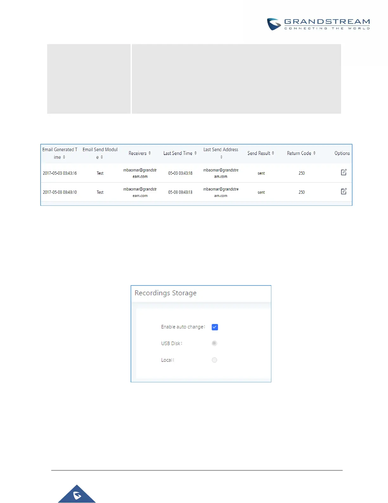Image resolution: width=388 pixels, height=503 pixels.
Task: Click last send time 05-03 03:43:18
Action: pos(180,173)
